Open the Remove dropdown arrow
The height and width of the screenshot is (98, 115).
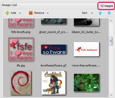(x=48, y=13)
